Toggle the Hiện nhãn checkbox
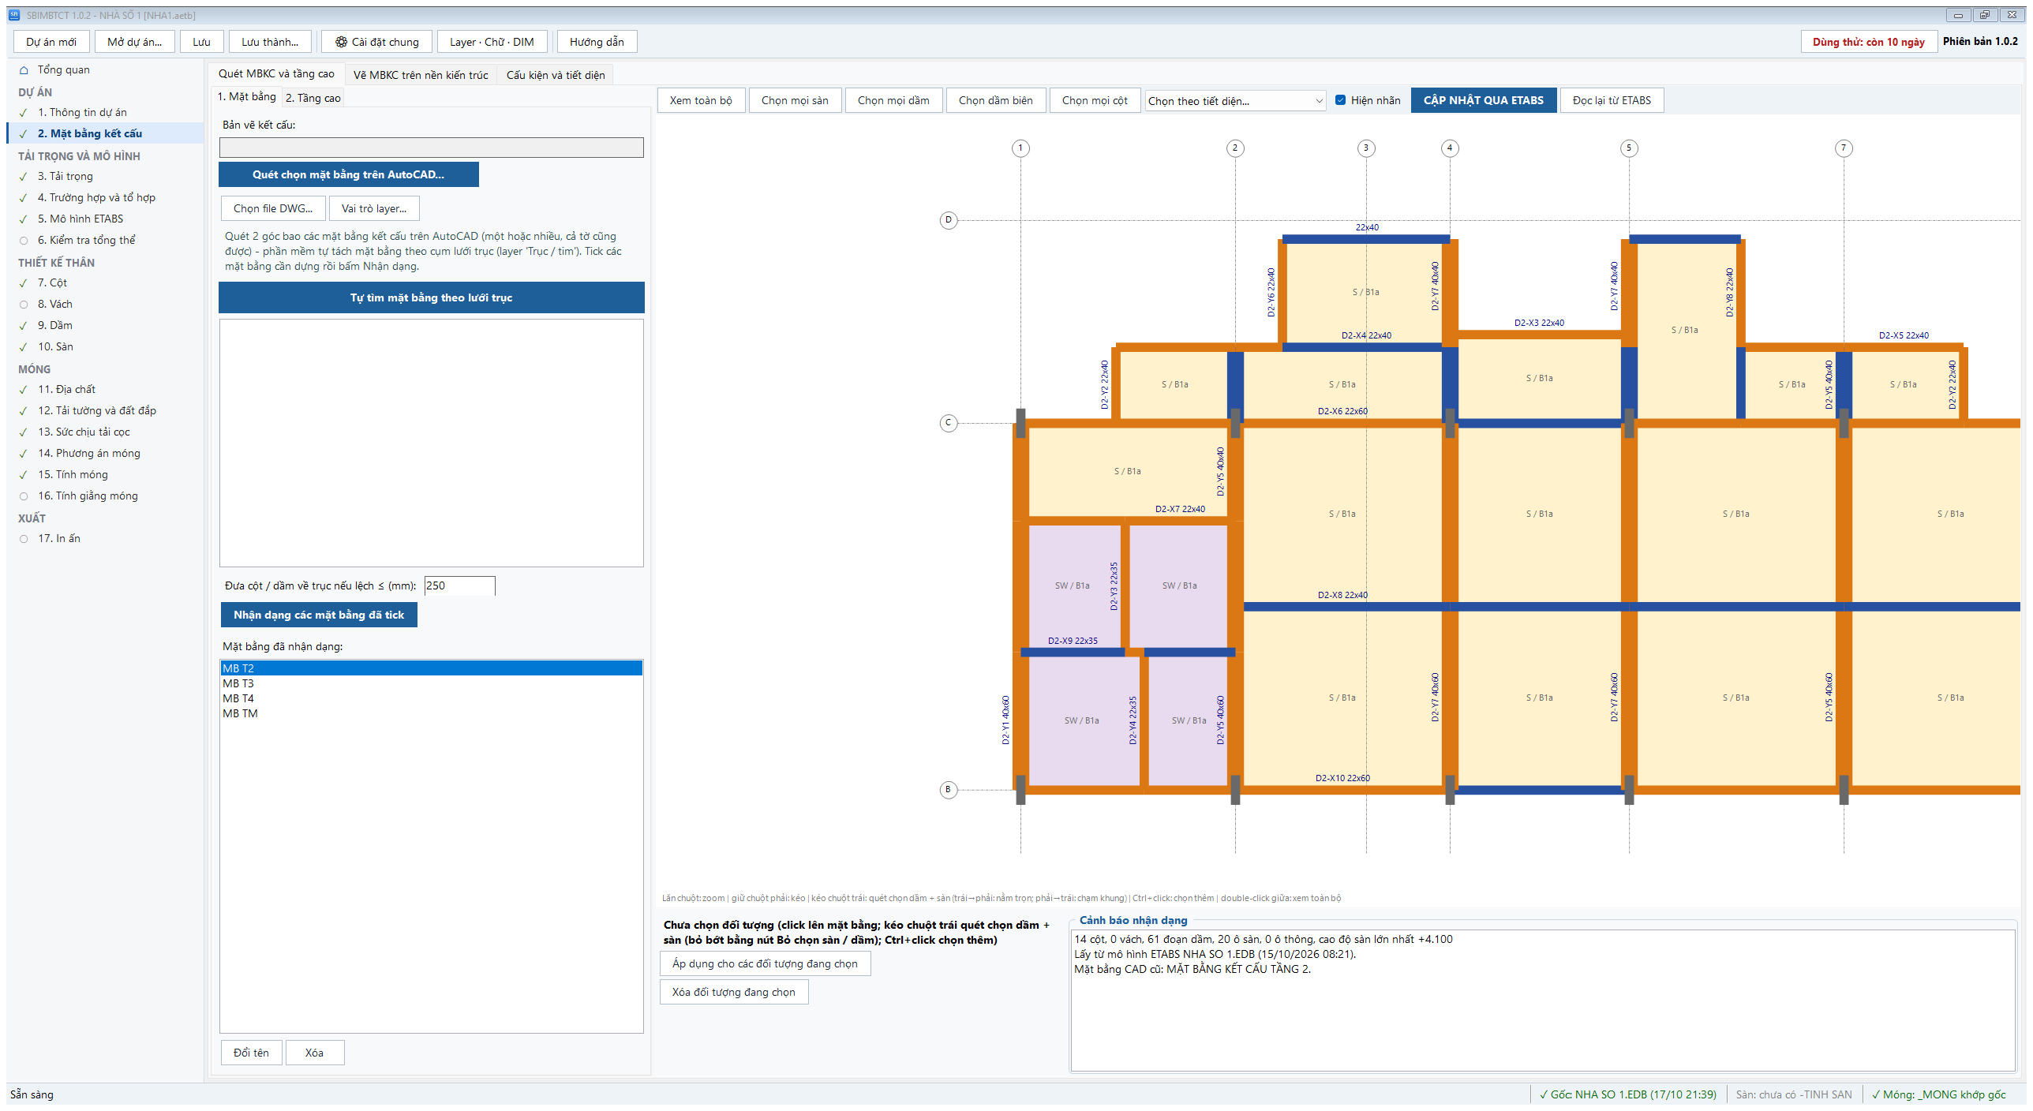 pyautogui.click(x=1340, y=100)
